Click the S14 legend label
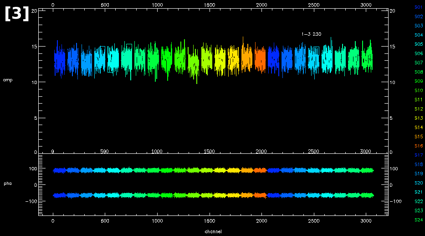This screenshot has width=425, height=236. (x=419, y=127)
